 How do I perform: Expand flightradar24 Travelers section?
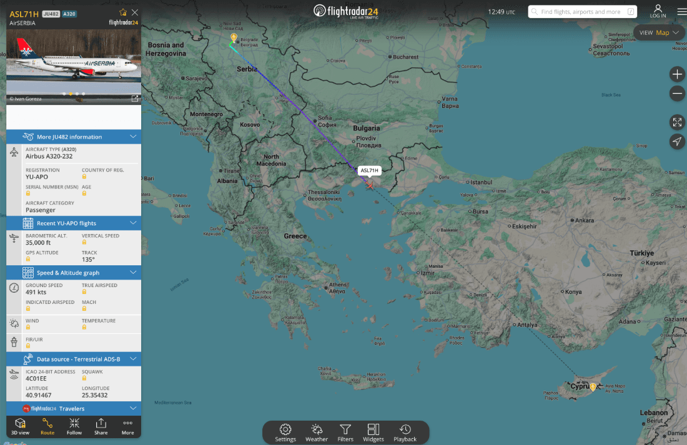pyautogui.click(x=74, y=408)
